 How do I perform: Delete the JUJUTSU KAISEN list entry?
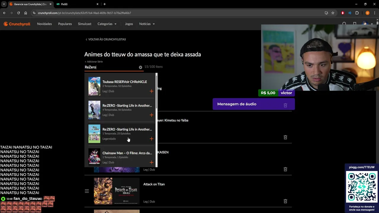point(285,169)
